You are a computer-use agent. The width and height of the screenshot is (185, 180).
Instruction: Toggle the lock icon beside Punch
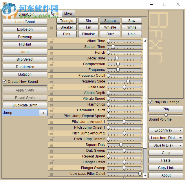click(52, 52)
